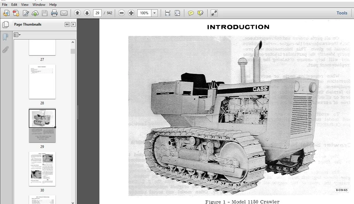Screen dimensions: 354x204
Task: Click the Print icon
Action: tap(54, 13)
